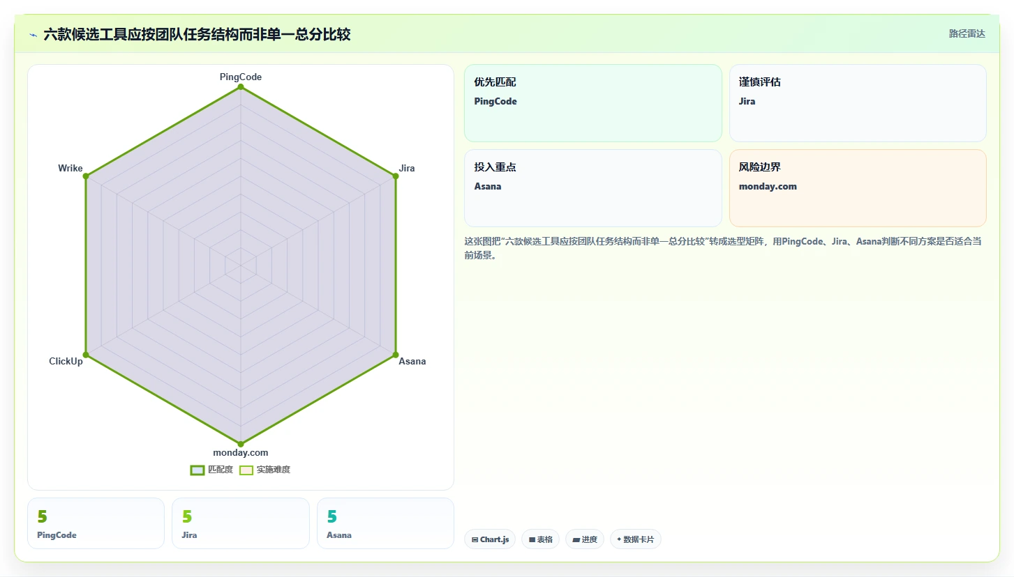This screenshot has width=1014, height=577.
Task: Toggle the 实施难度 legend item
Action: [264, 470]
